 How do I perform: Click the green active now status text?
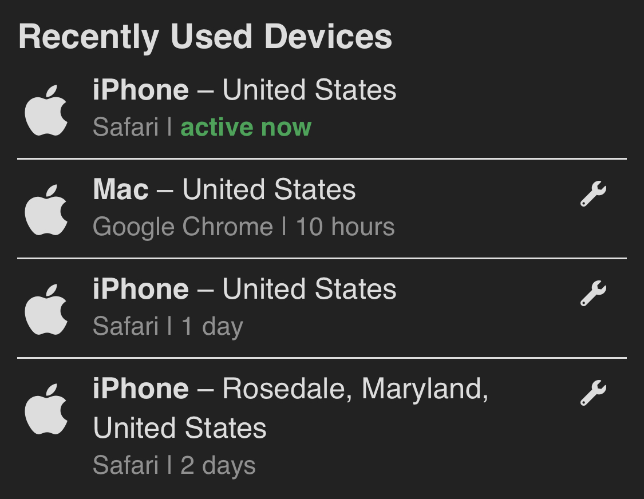coord(245,126)
